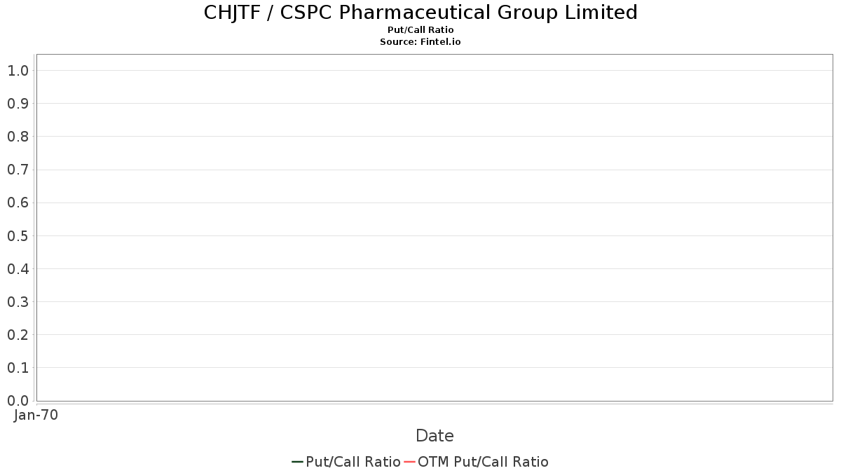Click the dark green Put/Call Ratio legend line
The image size is (841, 473).
297,462
